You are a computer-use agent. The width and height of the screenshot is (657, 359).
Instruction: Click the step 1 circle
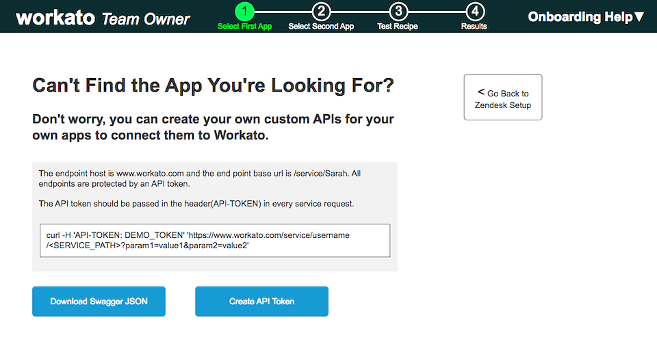[245, 12]
